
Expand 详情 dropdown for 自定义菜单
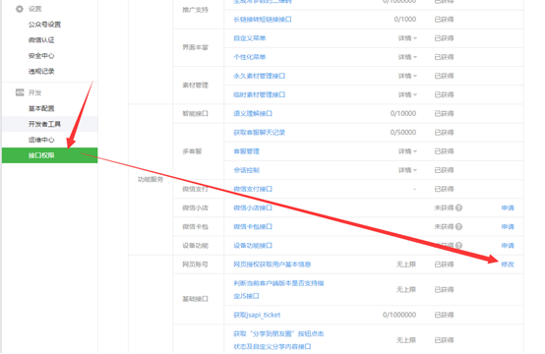[x=407, y=38]
